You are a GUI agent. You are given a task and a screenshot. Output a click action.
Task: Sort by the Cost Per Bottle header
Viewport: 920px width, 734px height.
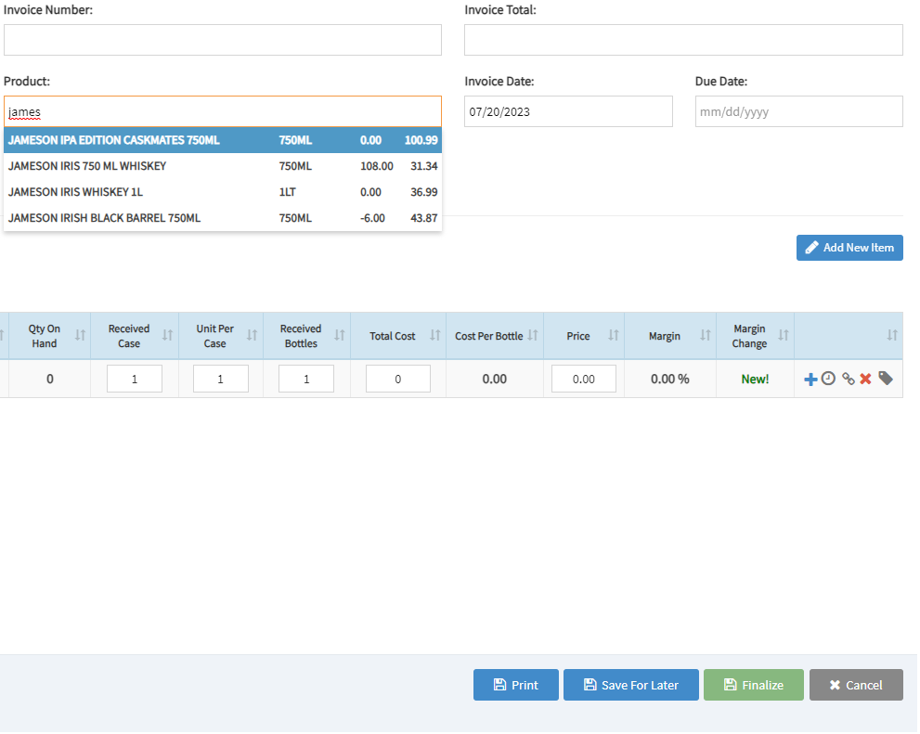click(489, 336)
